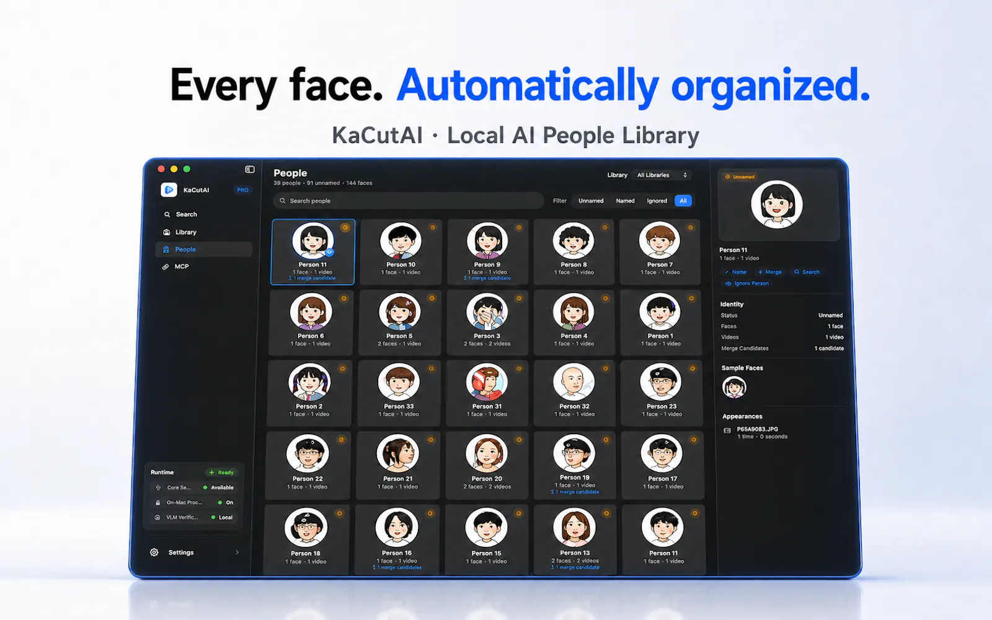Select the People sidebar item
992x620 pixels.
203,250
